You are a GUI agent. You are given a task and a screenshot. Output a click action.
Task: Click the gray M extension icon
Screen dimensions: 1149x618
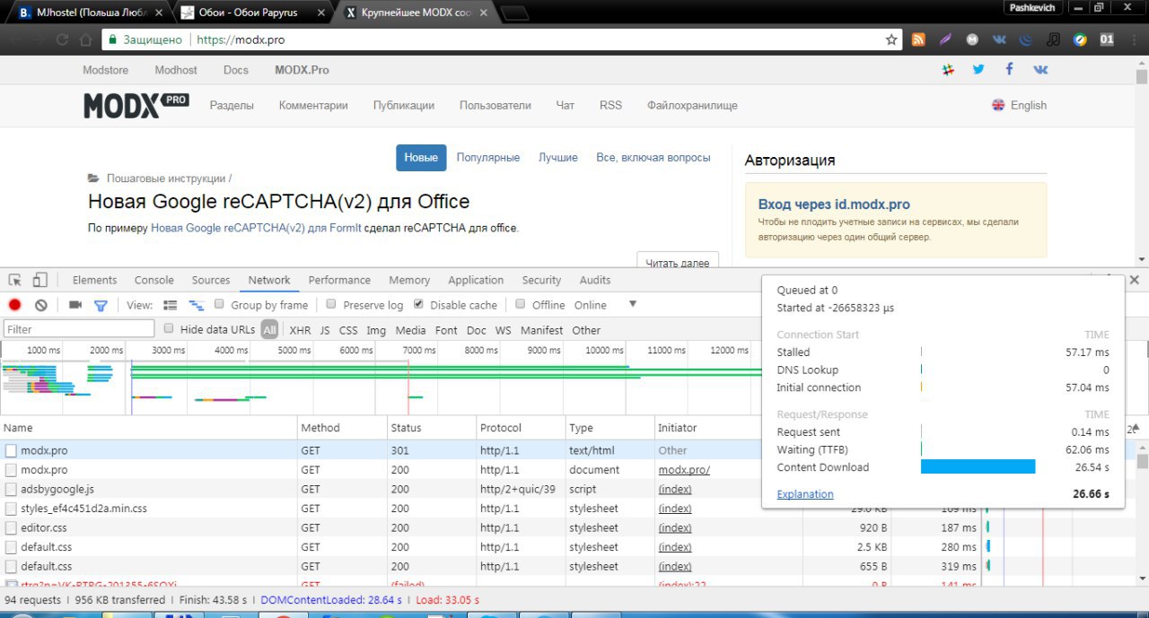click(x=972, y=39)
